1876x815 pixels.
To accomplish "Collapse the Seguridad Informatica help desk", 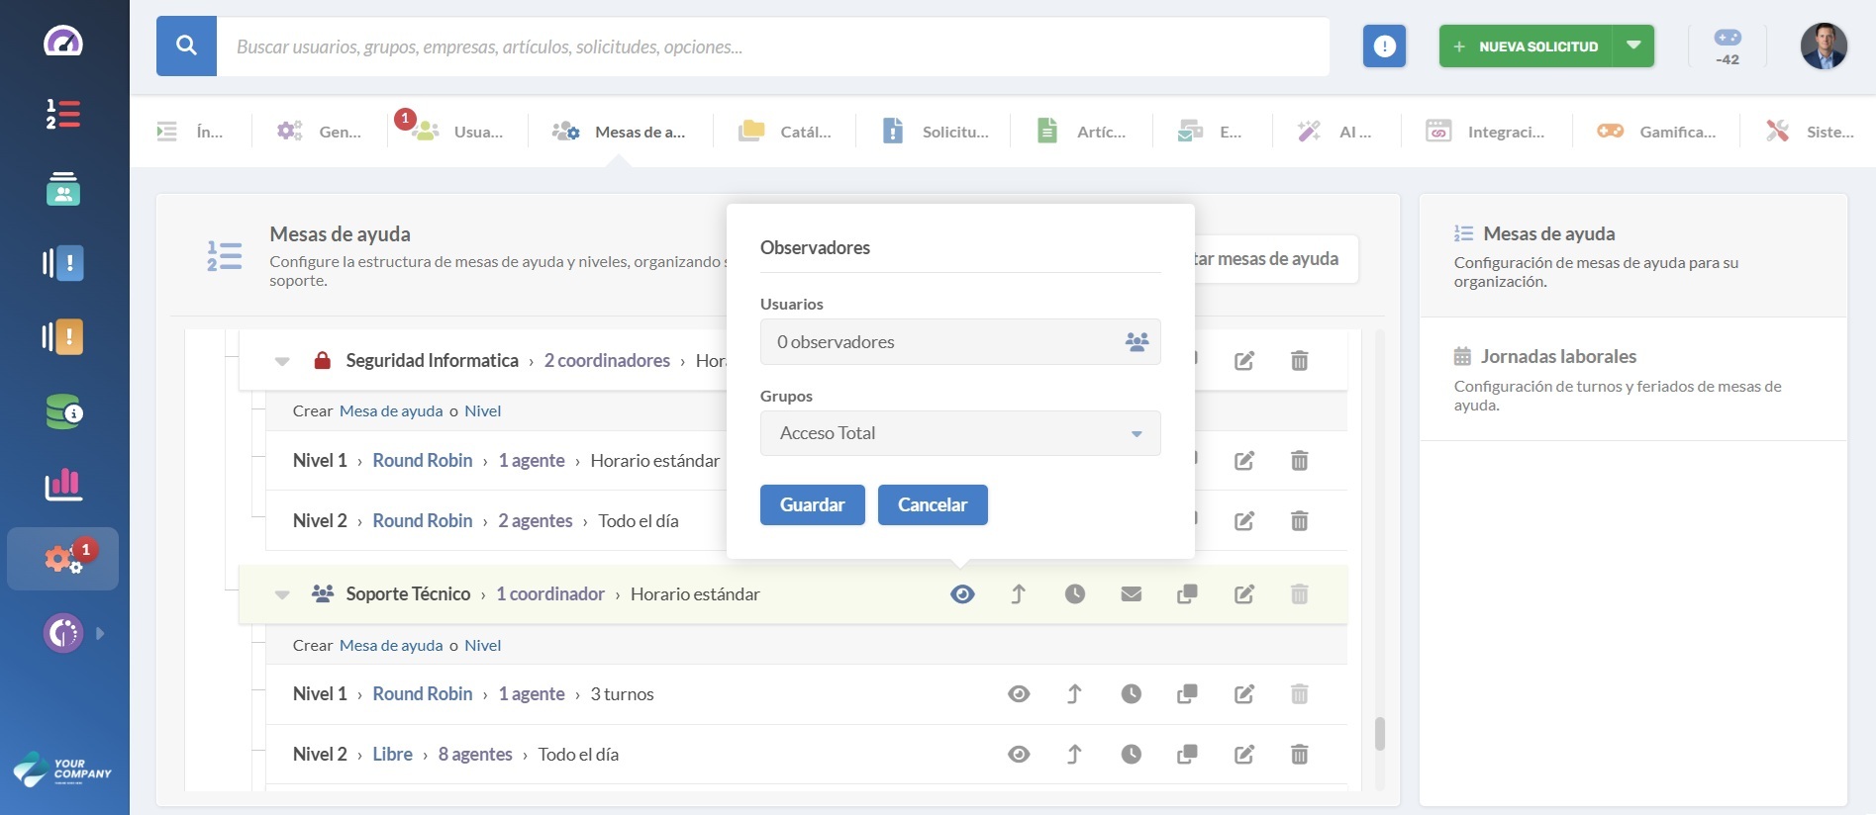I will [282, 361].
